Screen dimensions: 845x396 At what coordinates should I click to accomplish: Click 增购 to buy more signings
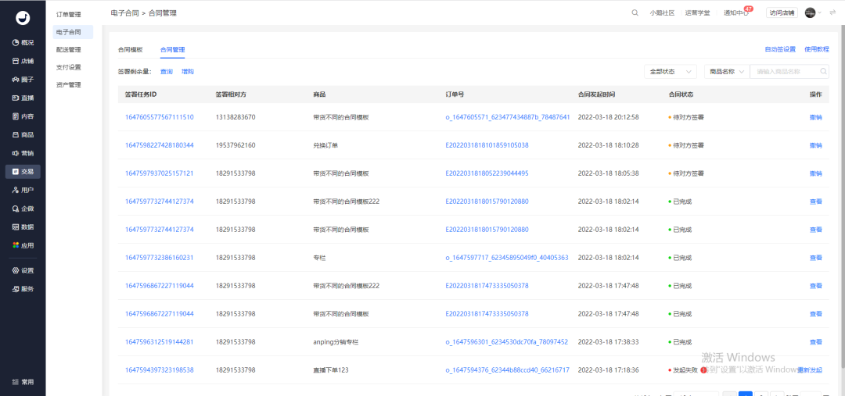point(188,72)
